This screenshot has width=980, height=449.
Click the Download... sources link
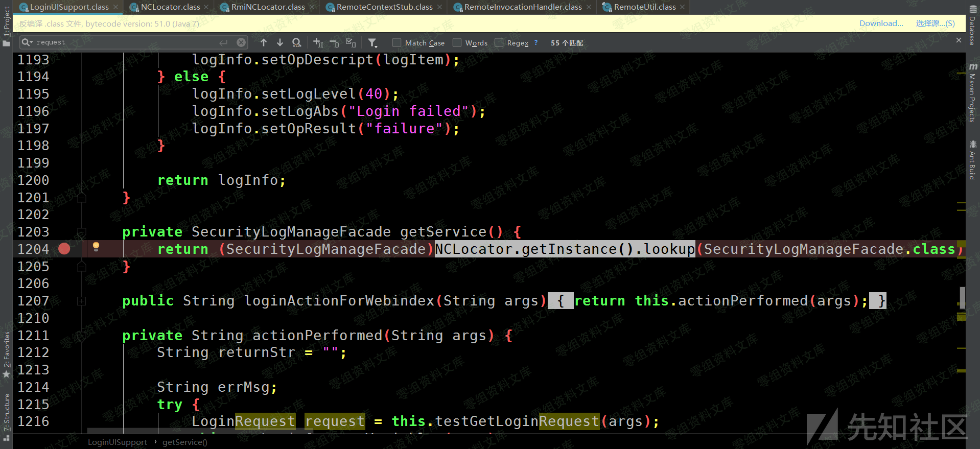(x=881, y=23)
